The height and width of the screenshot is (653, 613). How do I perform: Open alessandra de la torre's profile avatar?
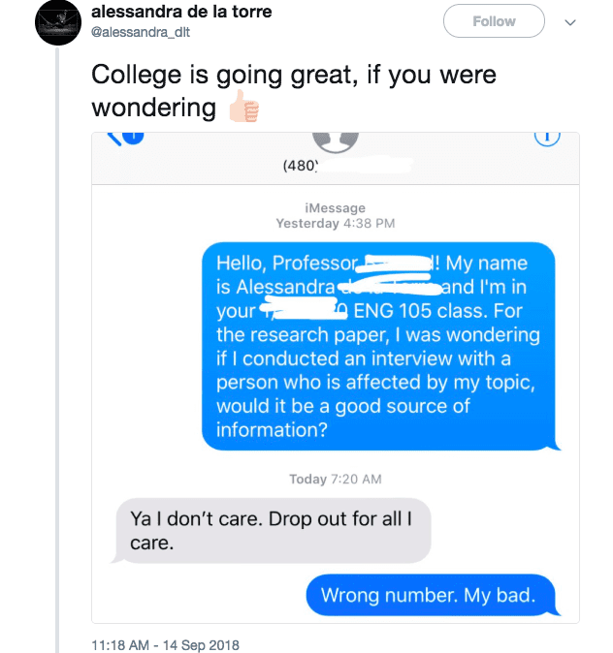tap(57, 22)
